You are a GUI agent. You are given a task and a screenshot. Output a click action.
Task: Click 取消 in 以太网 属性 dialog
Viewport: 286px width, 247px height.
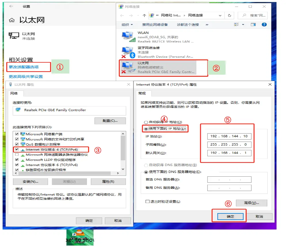click(x=118, y=221)
